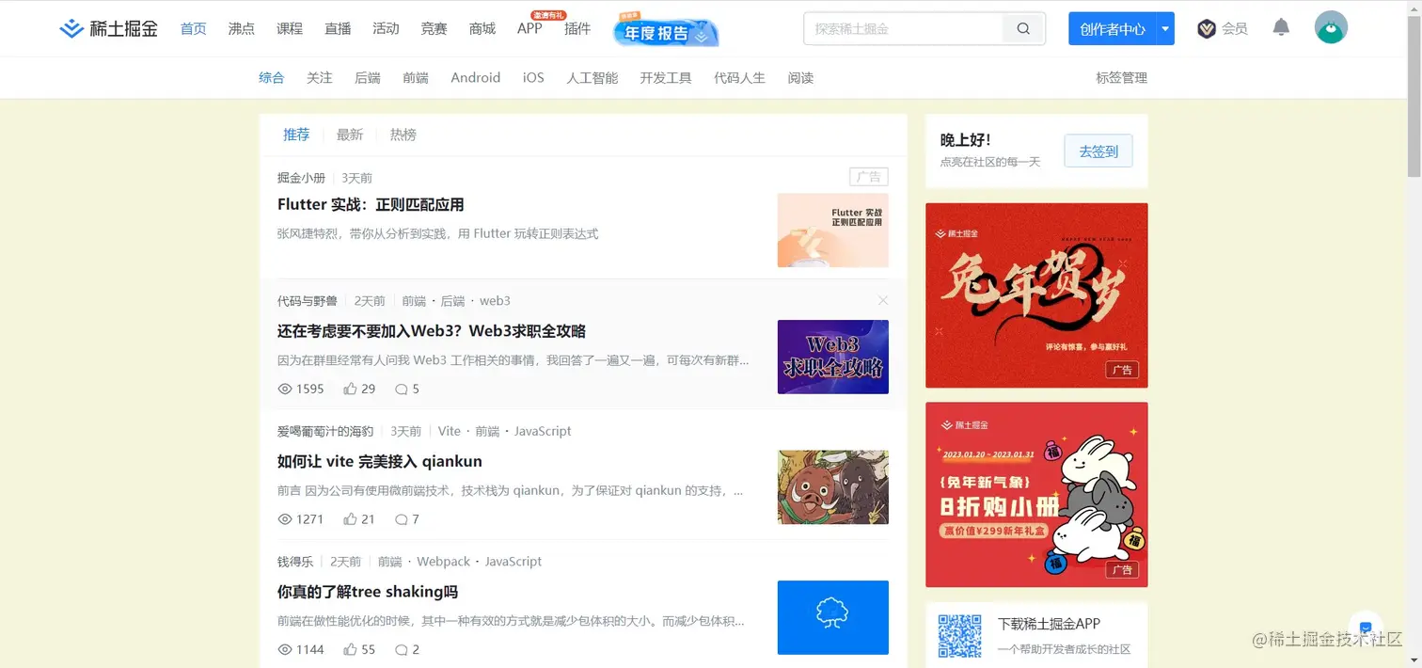The height and width of the screenshot is (668, 1422).
Task: Select the 综合 category tab
Action: click(x=272, y=77)
